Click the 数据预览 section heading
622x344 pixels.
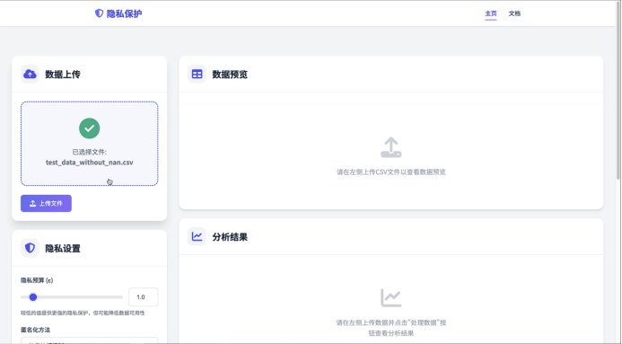click(230, 75)
